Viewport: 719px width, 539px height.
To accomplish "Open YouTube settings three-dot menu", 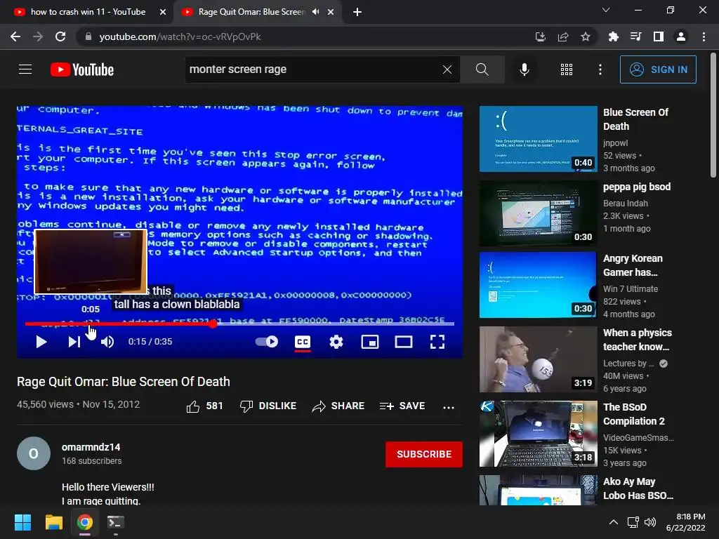I will 600,69.
